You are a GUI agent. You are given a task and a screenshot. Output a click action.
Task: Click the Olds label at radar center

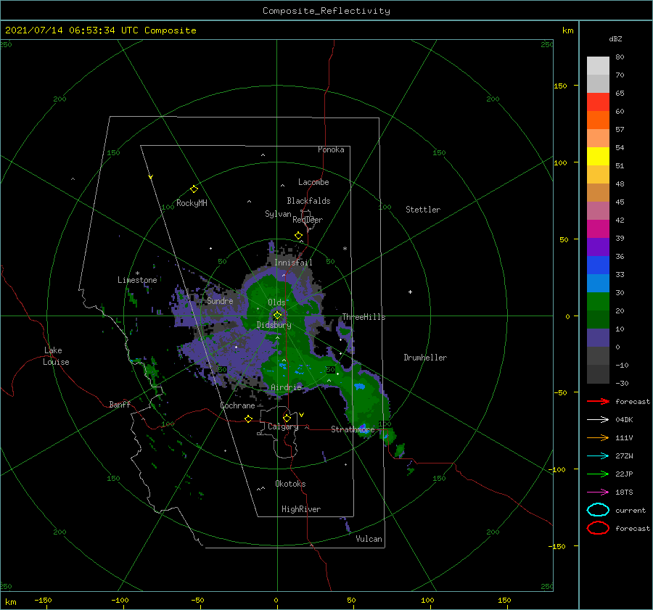tap(276, 302)
